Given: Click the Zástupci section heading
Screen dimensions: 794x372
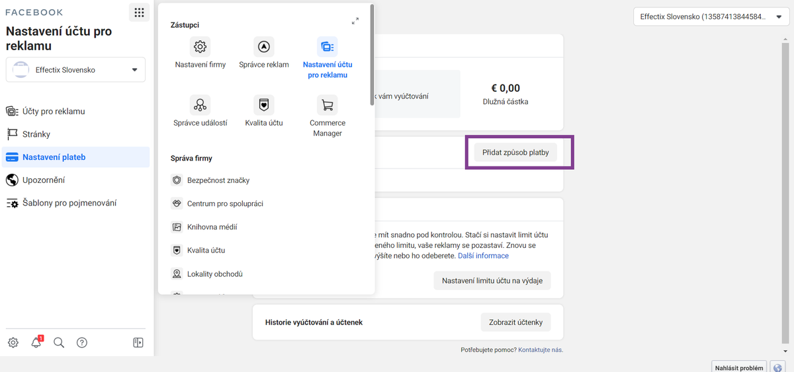Looking at the screenshot, I should click(185, 25).
